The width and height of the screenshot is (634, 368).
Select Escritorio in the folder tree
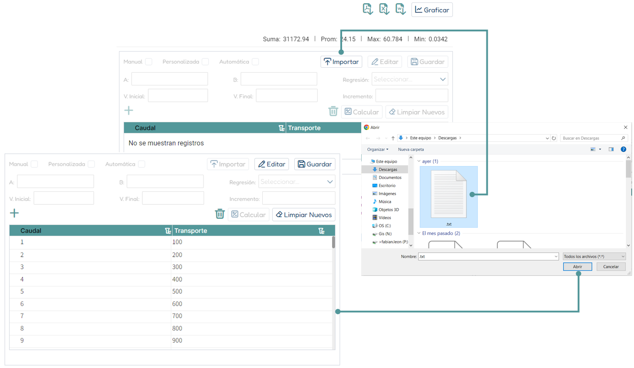pos(387,186)
